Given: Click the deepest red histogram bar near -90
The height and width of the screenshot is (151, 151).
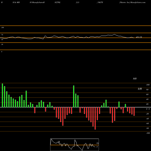Looking at the screenshot, I should pyautogui.click(x=95, y=118).
